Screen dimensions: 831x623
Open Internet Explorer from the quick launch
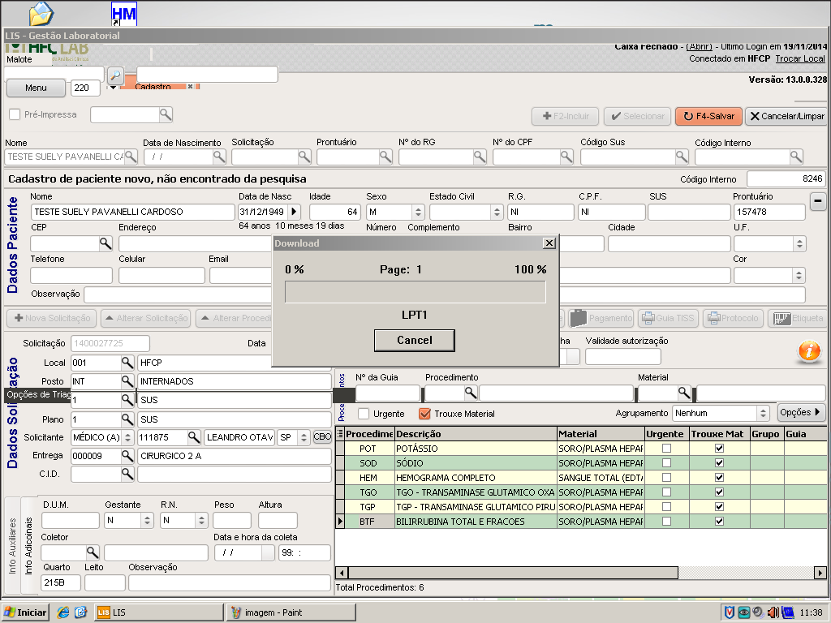pos(63,612)
